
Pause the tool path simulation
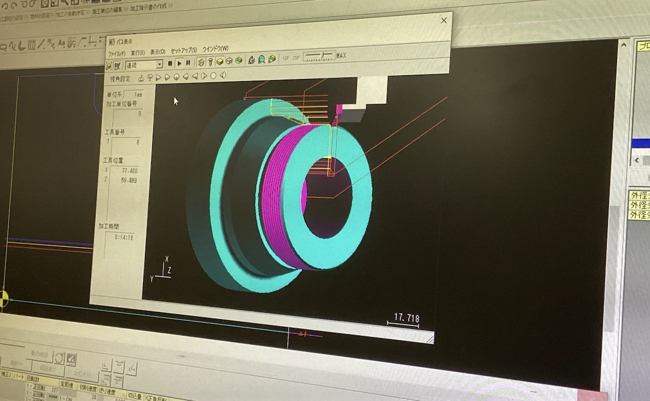tap(188, 63)
